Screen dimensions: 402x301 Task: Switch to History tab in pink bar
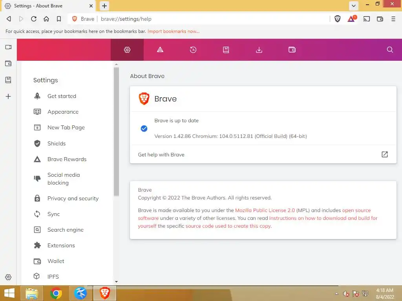point(193,50)
